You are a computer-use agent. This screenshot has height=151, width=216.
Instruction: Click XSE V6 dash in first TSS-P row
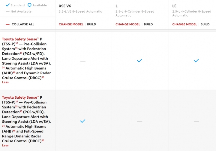click(83, 61)
